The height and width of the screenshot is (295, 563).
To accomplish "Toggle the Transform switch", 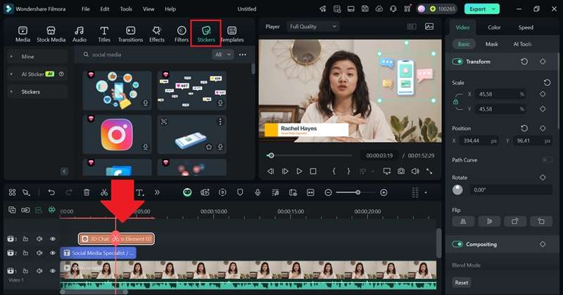I will pyautogui.click(x=457, y=62).
